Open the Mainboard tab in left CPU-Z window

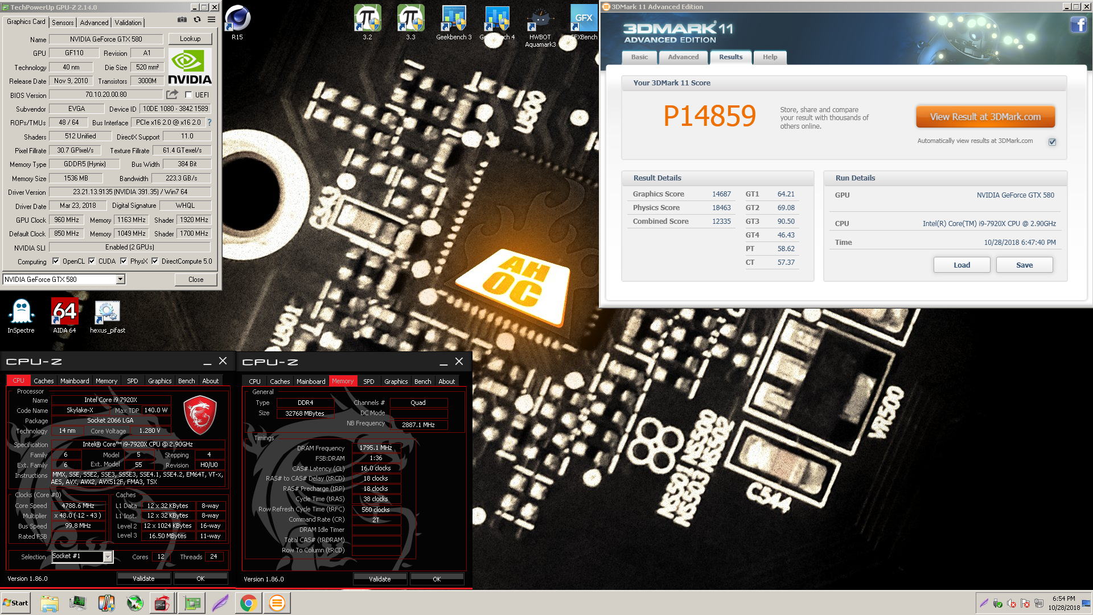point(75,381)
